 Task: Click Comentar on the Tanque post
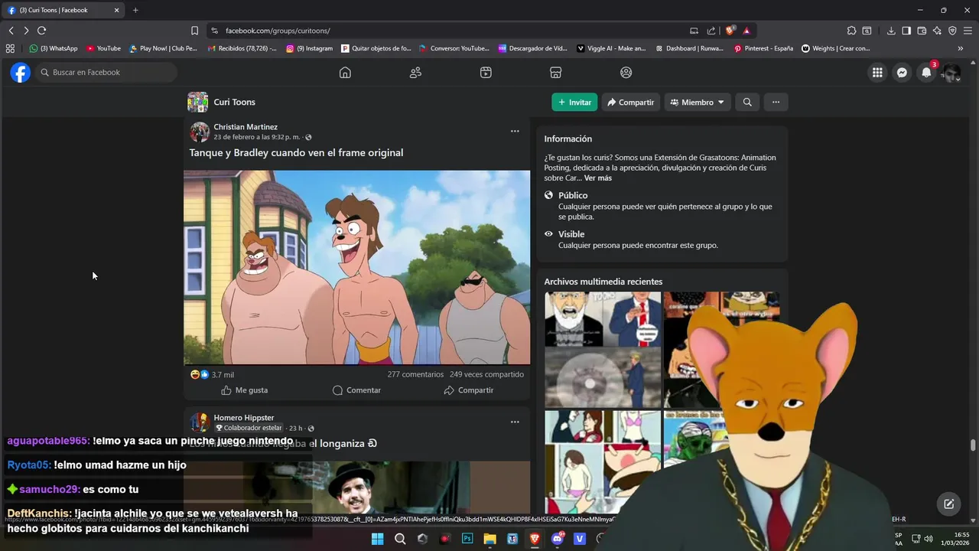click(x=356, y=390)
